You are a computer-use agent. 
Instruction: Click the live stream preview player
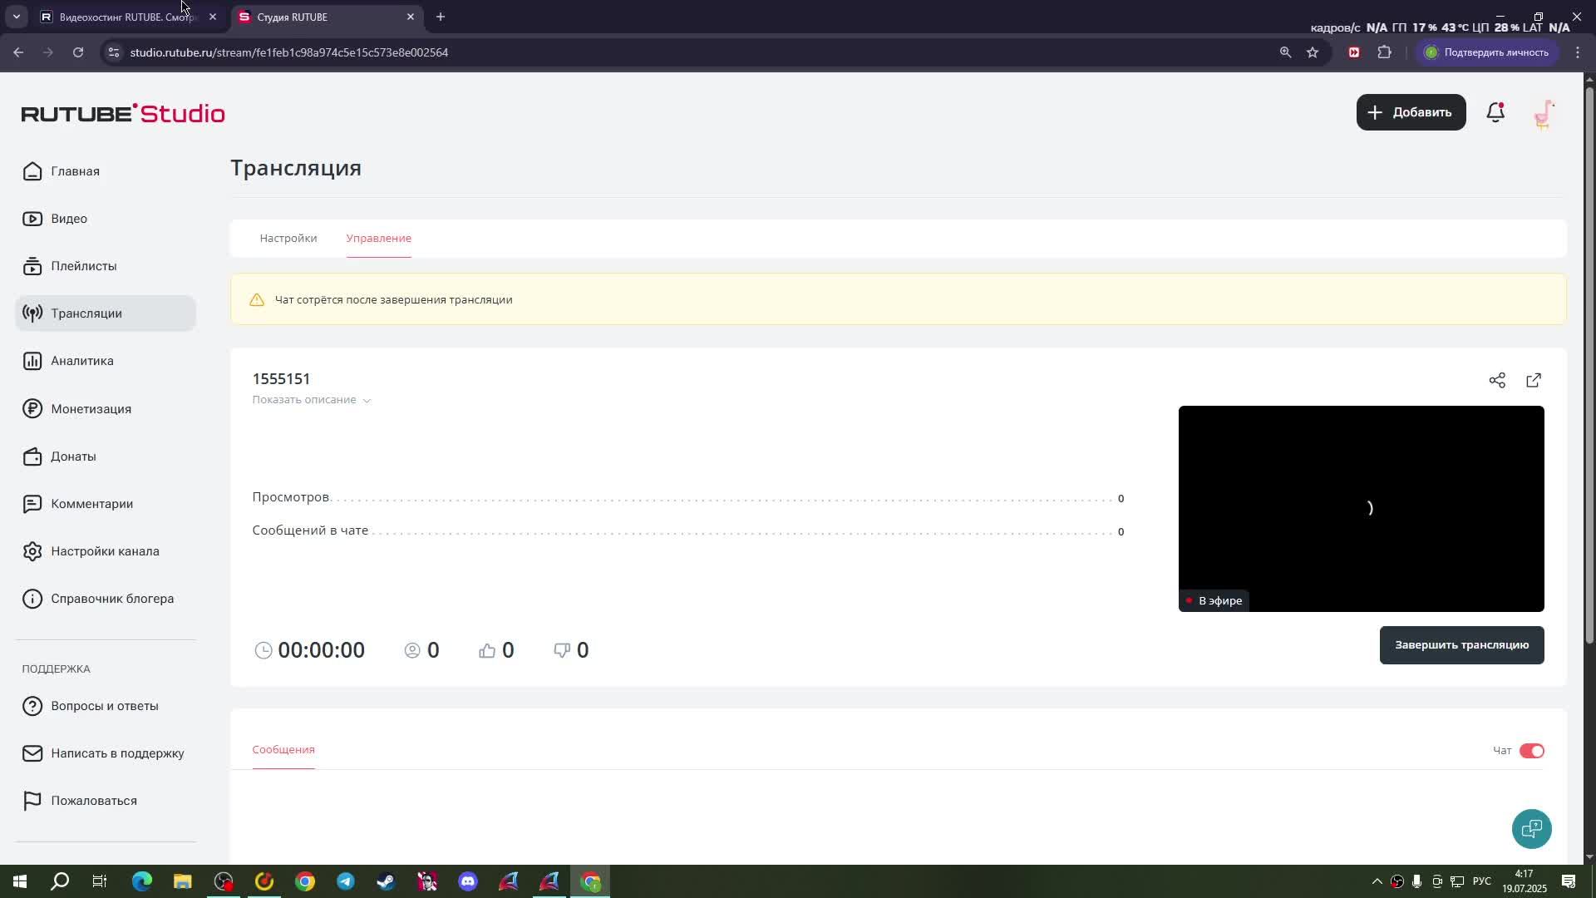coord(1361,509)
